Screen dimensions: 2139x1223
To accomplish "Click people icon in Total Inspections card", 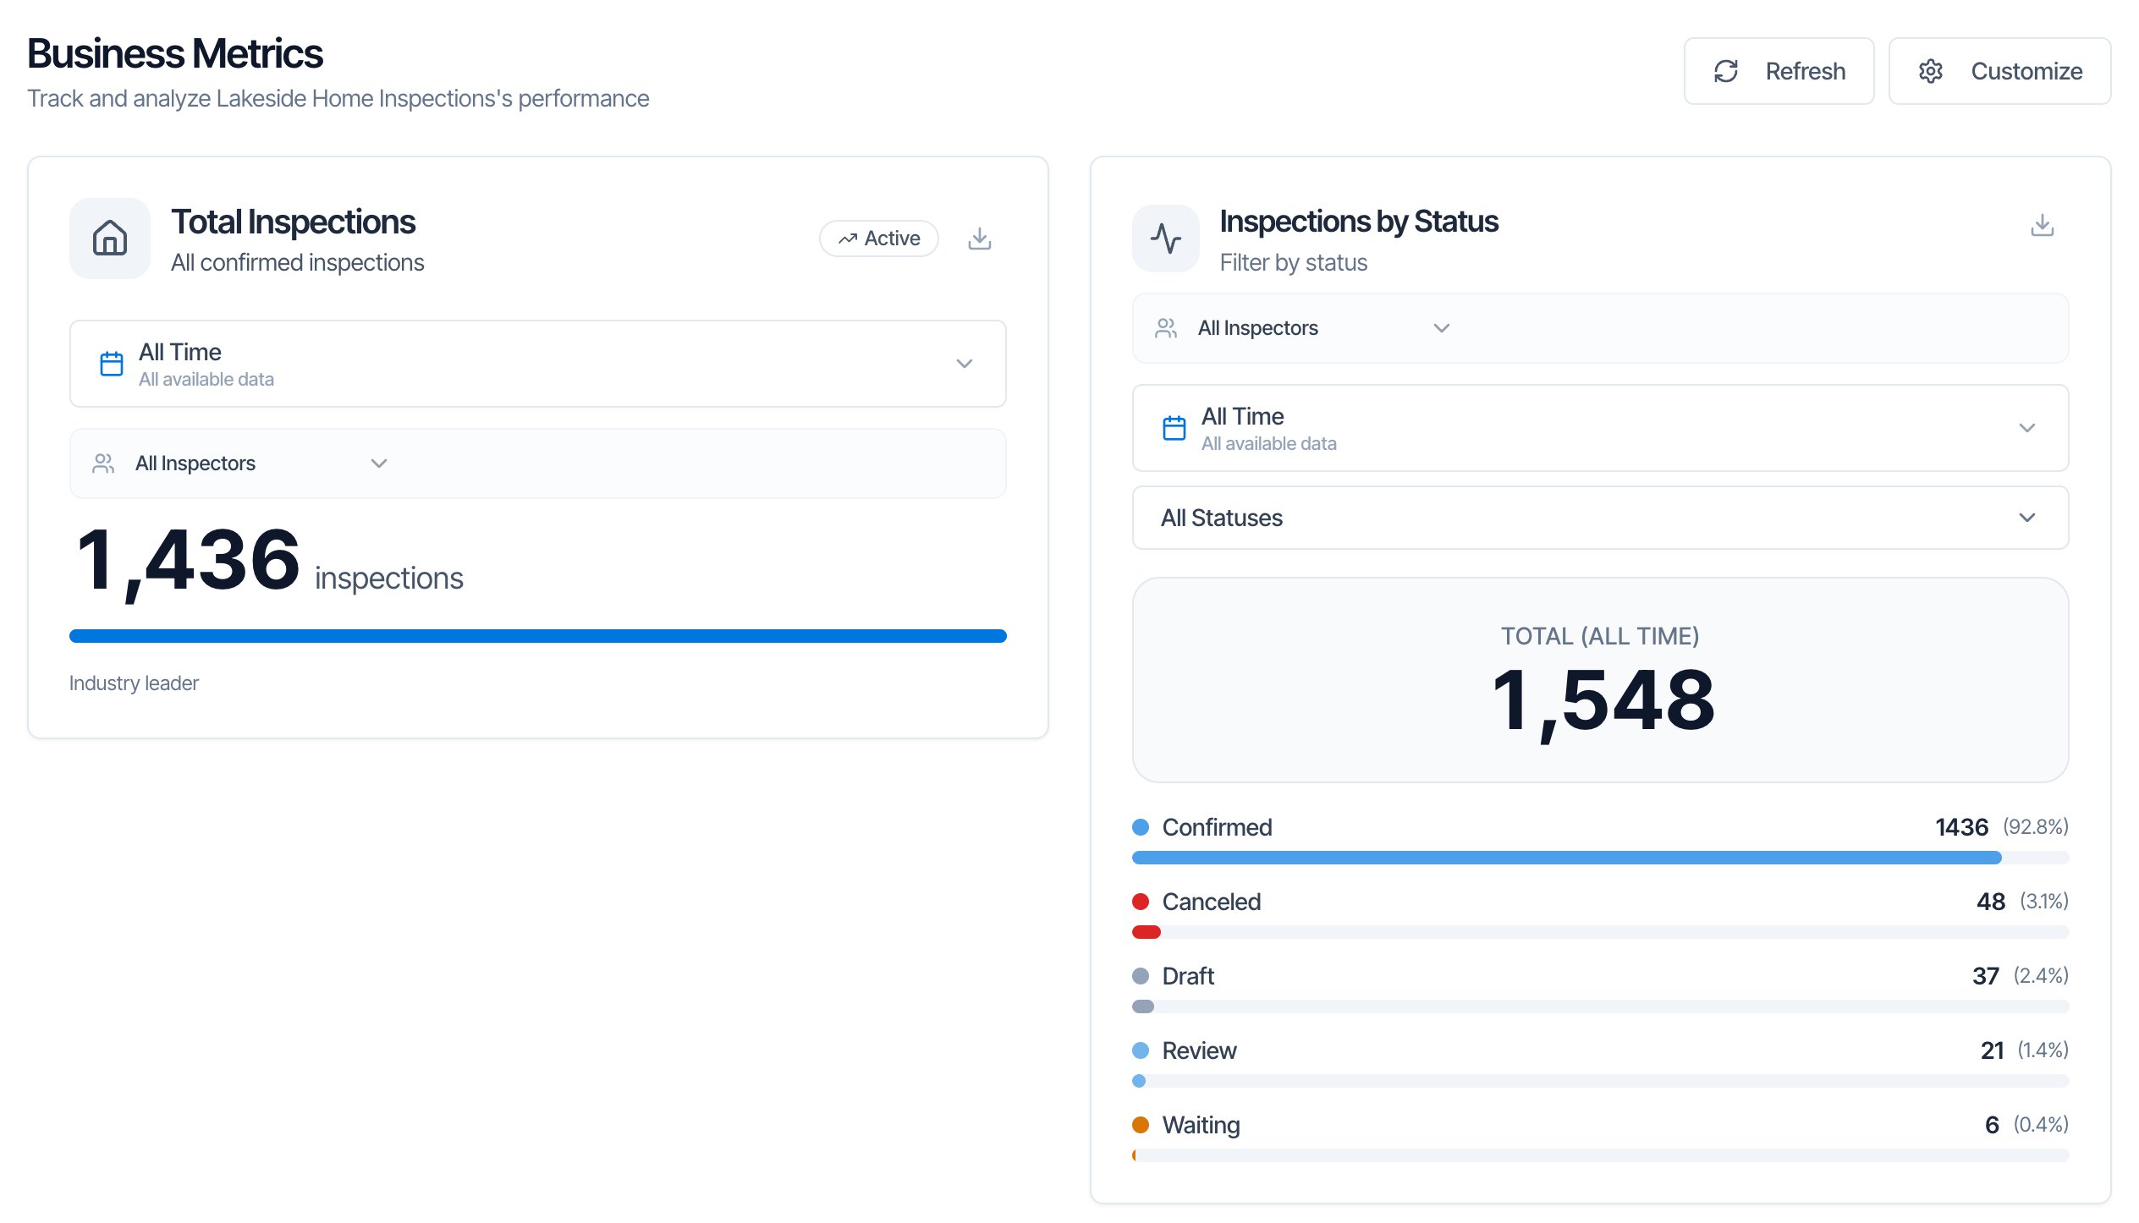I will [x=103, y=463].
